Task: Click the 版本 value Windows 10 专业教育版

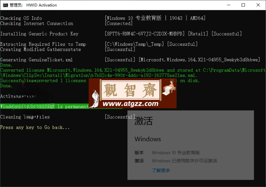Action: (x=176, y=153)
